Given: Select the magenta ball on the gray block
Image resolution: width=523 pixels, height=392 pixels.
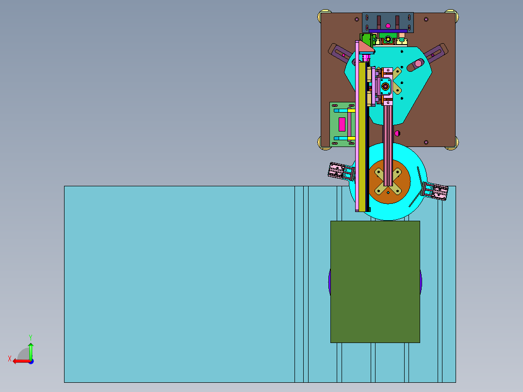Looking at the screenshot, I should tap(388, 26).
